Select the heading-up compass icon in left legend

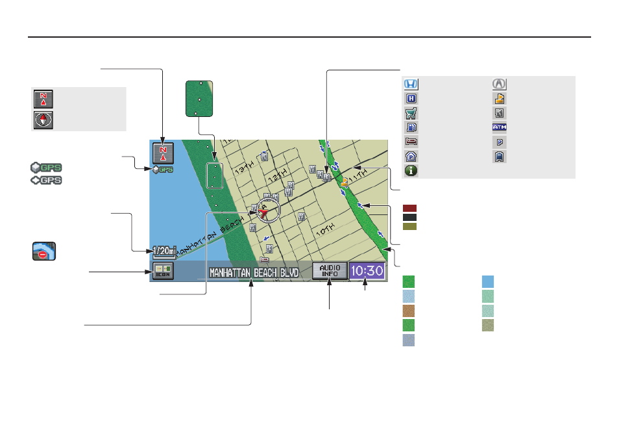[43, 120]
